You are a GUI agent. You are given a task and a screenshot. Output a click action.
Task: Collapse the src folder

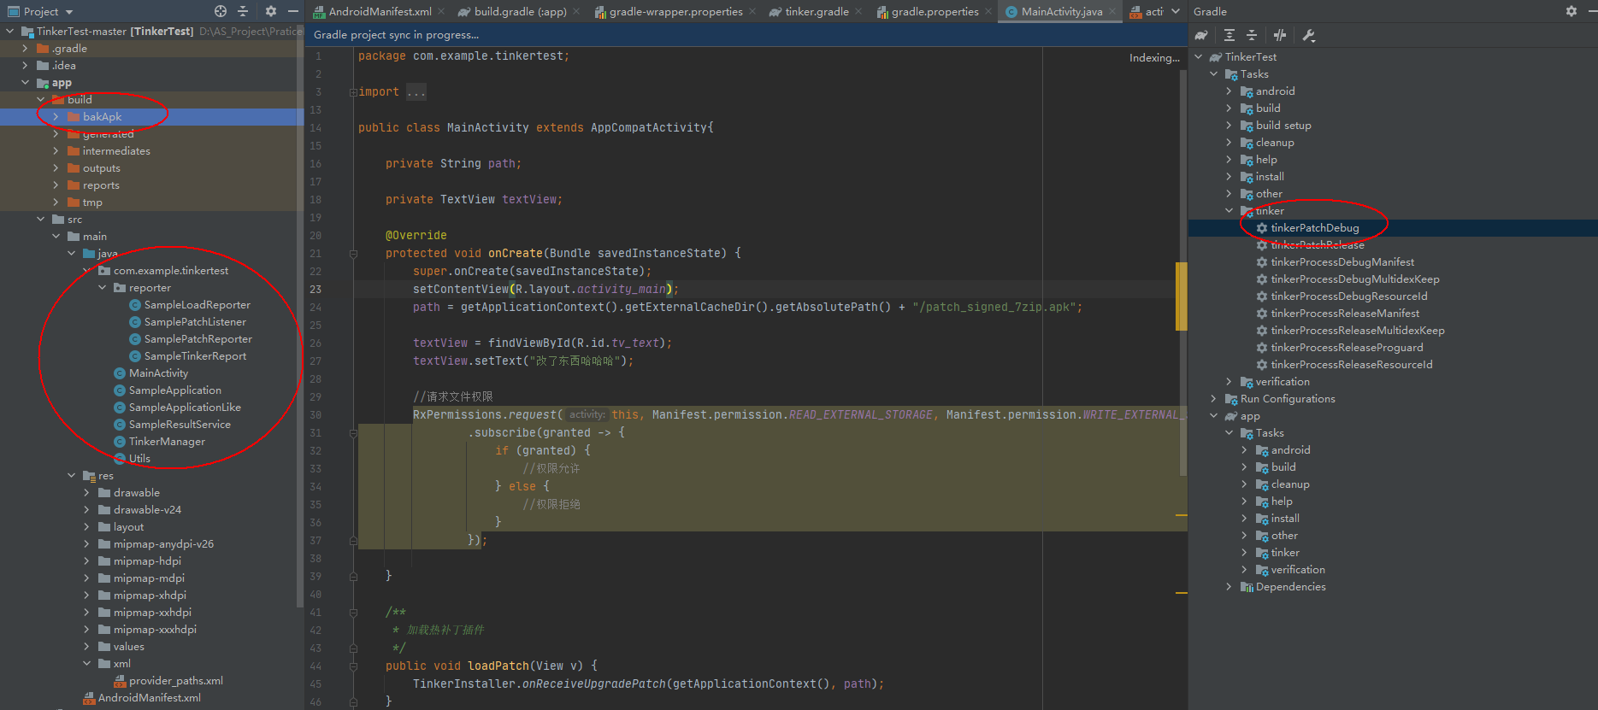click(40, 220)
